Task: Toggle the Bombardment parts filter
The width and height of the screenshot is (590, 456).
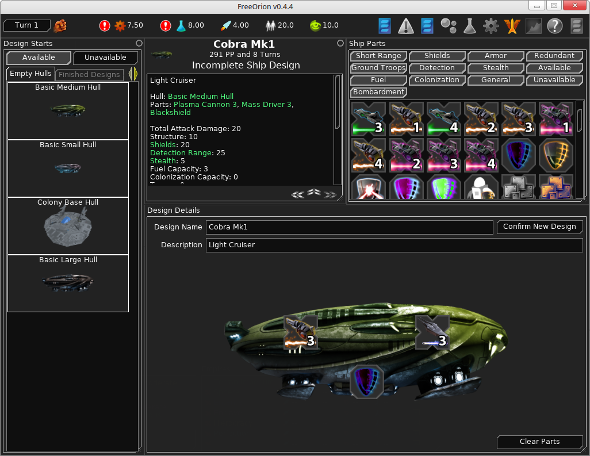Action: coord(378,92)
